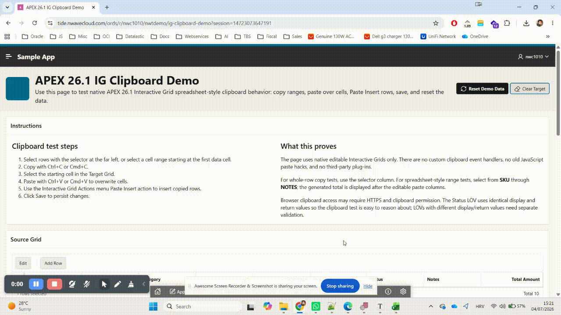561x315 pixels.
Task: Open the tab search dropdown arrow
Action: click(7, 7)
